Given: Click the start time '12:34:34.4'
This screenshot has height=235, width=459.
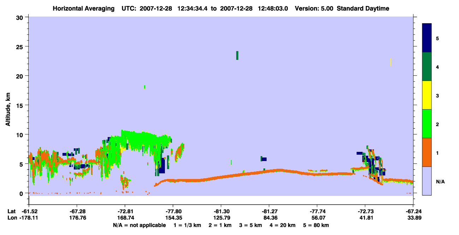Looking at the screenshot, I should [x=192, y=8].
